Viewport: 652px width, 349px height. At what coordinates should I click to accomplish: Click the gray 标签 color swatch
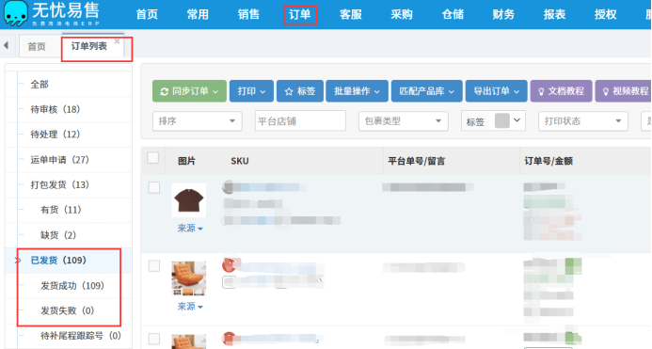tap(501, 120)
